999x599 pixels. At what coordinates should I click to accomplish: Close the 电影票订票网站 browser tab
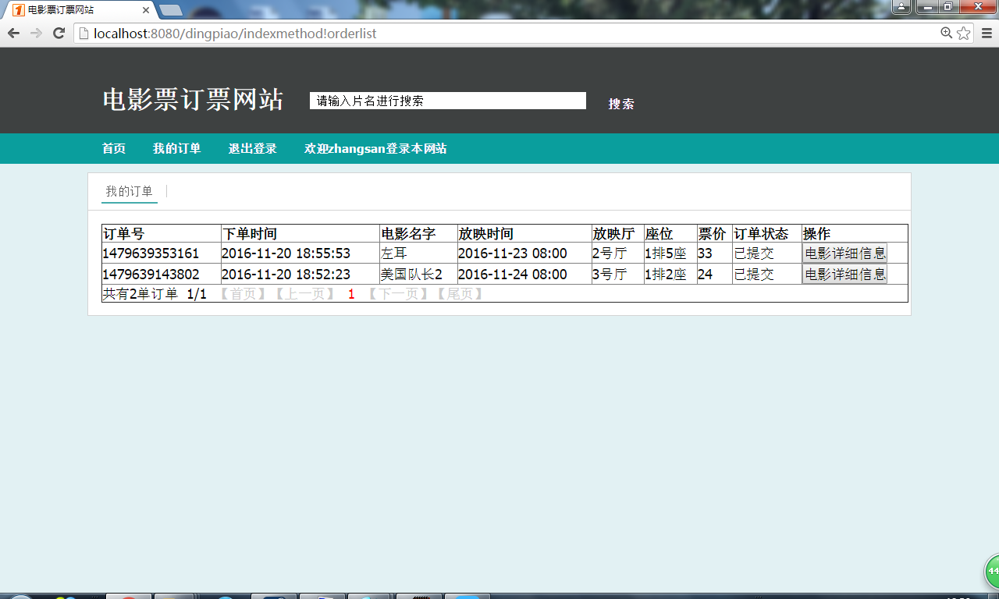146,10
